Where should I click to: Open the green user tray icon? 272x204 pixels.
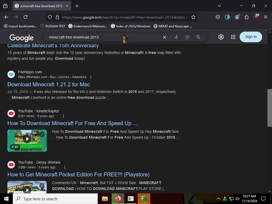coord(225,199)
